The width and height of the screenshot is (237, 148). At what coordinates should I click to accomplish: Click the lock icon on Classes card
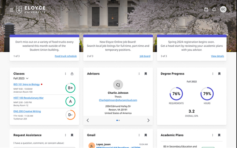[72, 74]
